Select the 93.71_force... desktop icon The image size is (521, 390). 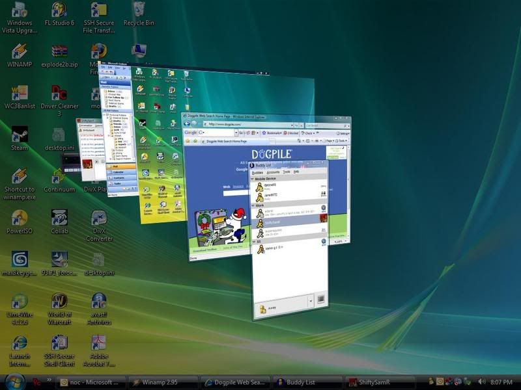tap(59, 264)
